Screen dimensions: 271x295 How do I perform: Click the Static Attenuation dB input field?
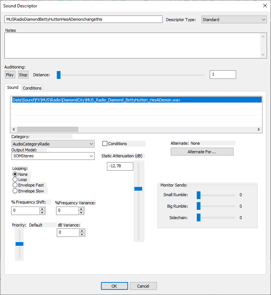[x=120, y=166]
